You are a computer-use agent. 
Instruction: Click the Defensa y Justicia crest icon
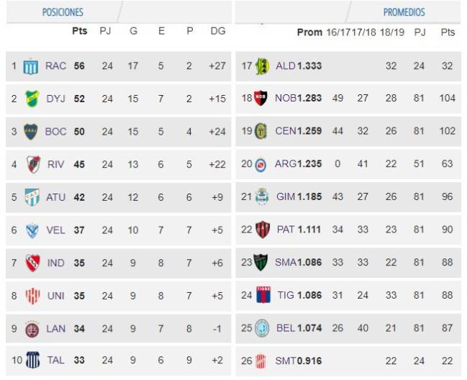32,99
